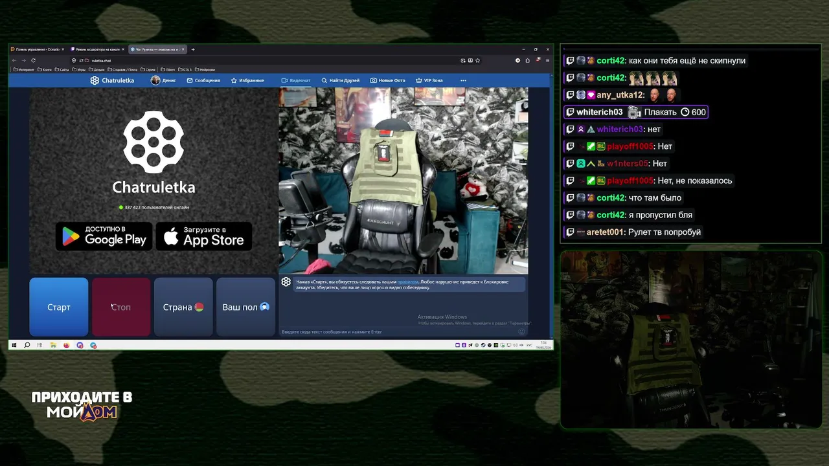The width and height of the screenshot is (829, 466).
Task: Open the three-dots more menu in site header
Action: tap(463, 80)
